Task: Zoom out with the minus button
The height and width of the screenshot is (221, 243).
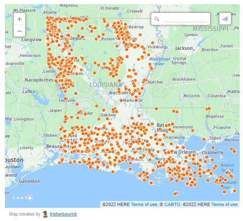Action: tap(20, 31)
